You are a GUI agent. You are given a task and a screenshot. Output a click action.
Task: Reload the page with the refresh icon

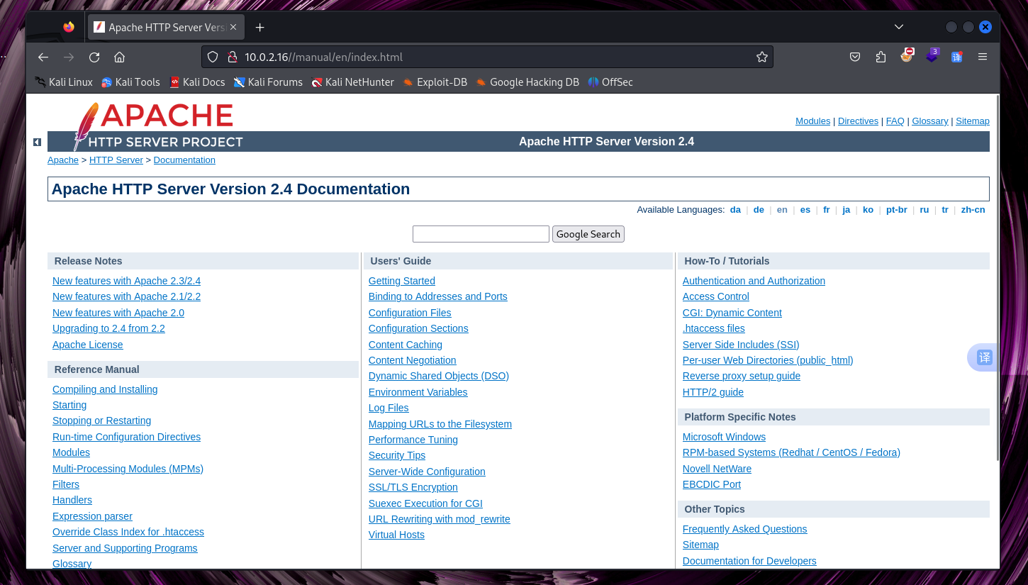pyautogui.click(x=94, y=57)
